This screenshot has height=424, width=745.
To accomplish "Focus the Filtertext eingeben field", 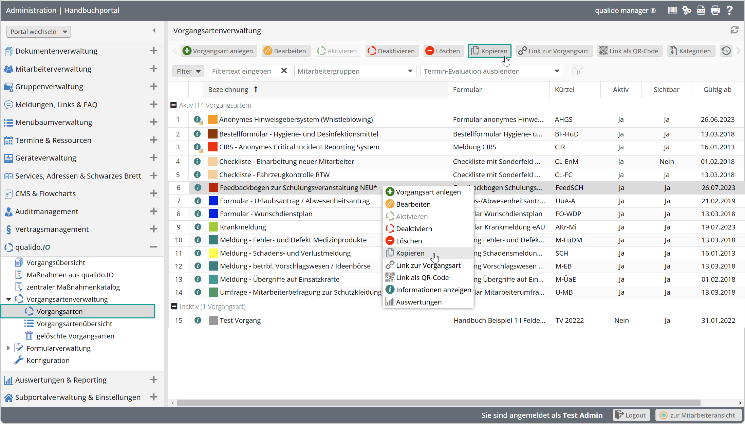I will (x=244, y=71).
